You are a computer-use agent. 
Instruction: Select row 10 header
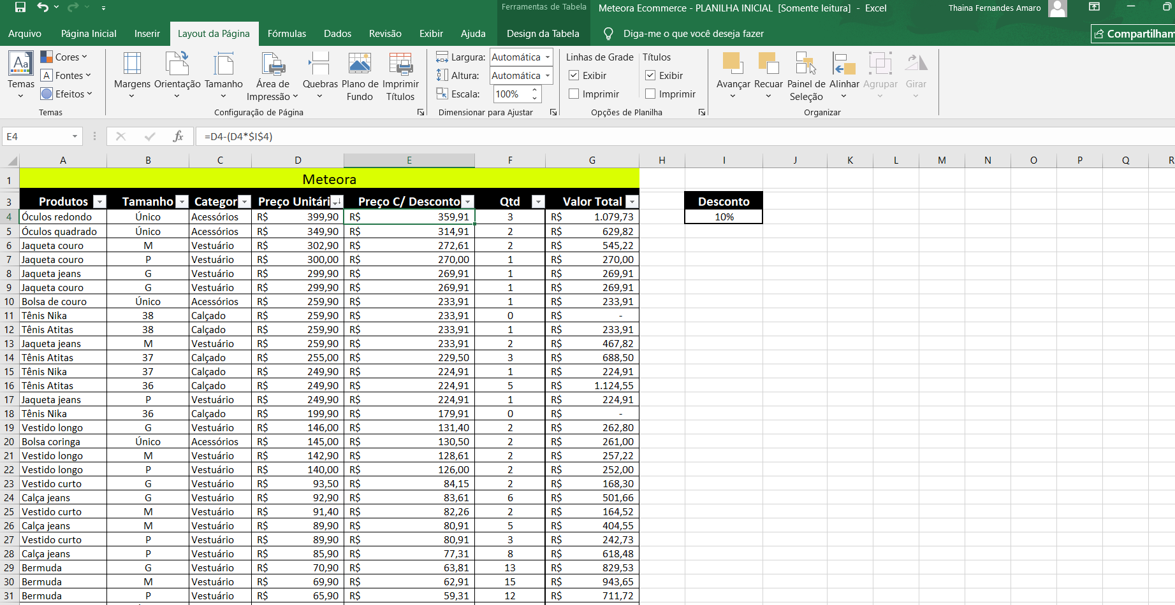tap(10, 302)
